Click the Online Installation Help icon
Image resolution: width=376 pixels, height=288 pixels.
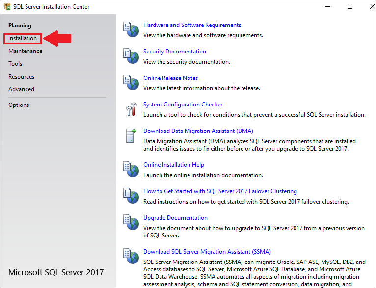pos(131,169)
